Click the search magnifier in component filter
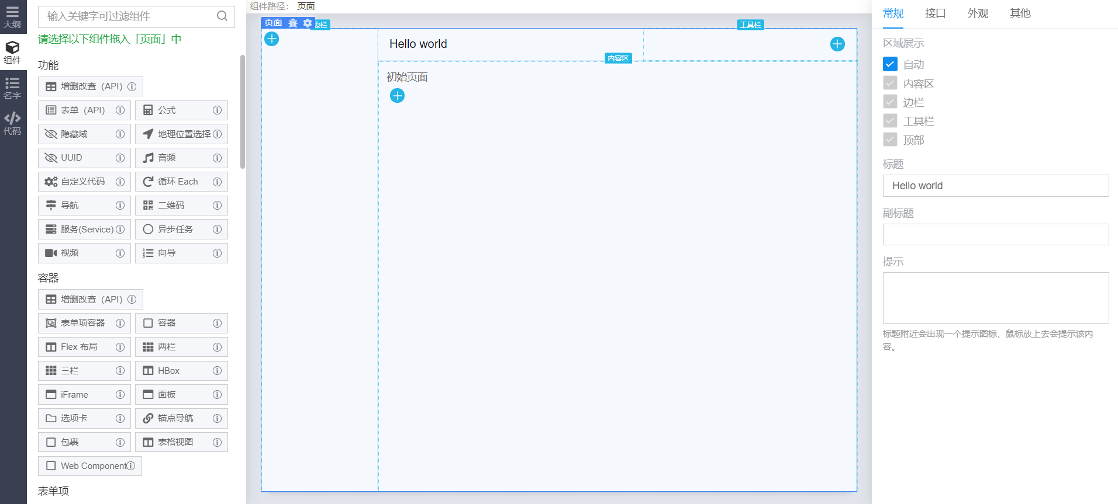Viewport: 1118px width, 504px height. (222, 16)
